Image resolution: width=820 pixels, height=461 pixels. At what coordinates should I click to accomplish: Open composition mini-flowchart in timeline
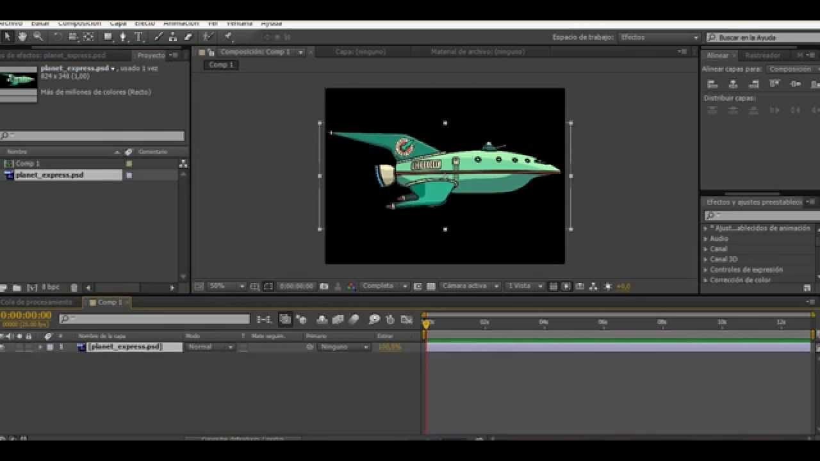pyautogui.click(x=263, y=319)
